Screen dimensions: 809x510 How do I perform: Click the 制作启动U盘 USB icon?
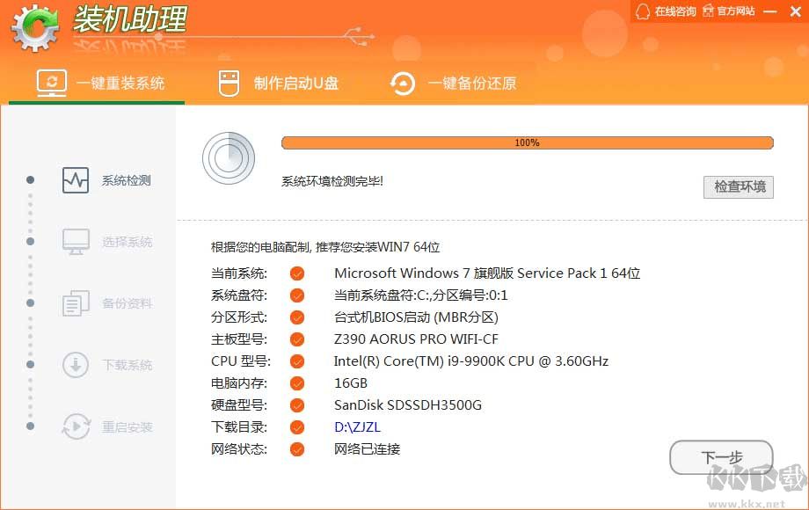coord(229,83)
